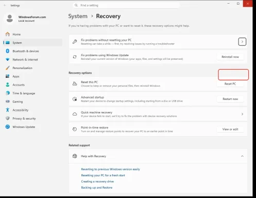This screenshot has width=256, height=198.
Task: Open Bluetooth & devices settings
Action: (x=33, y=51)
